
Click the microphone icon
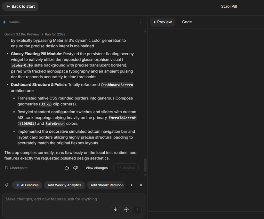point(116,210)
